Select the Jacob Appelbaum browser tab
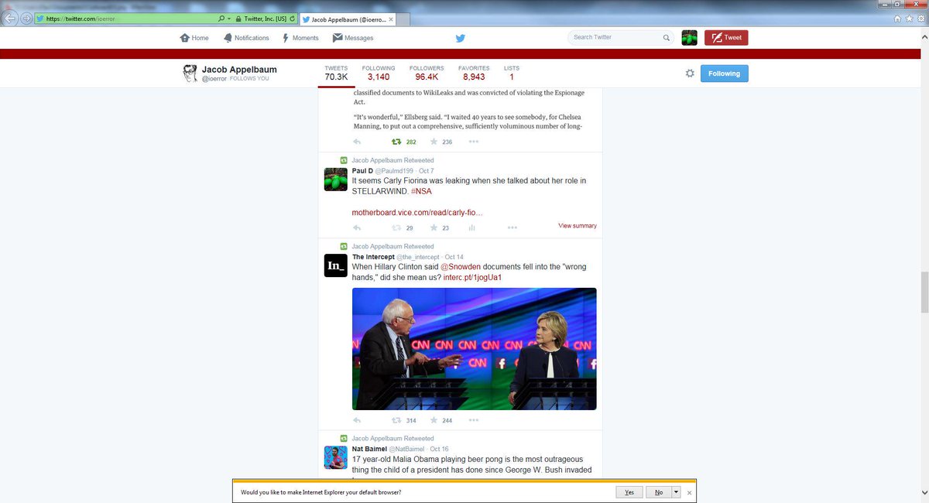This screenshot has width=929, height=503. (x=346, y=19)
